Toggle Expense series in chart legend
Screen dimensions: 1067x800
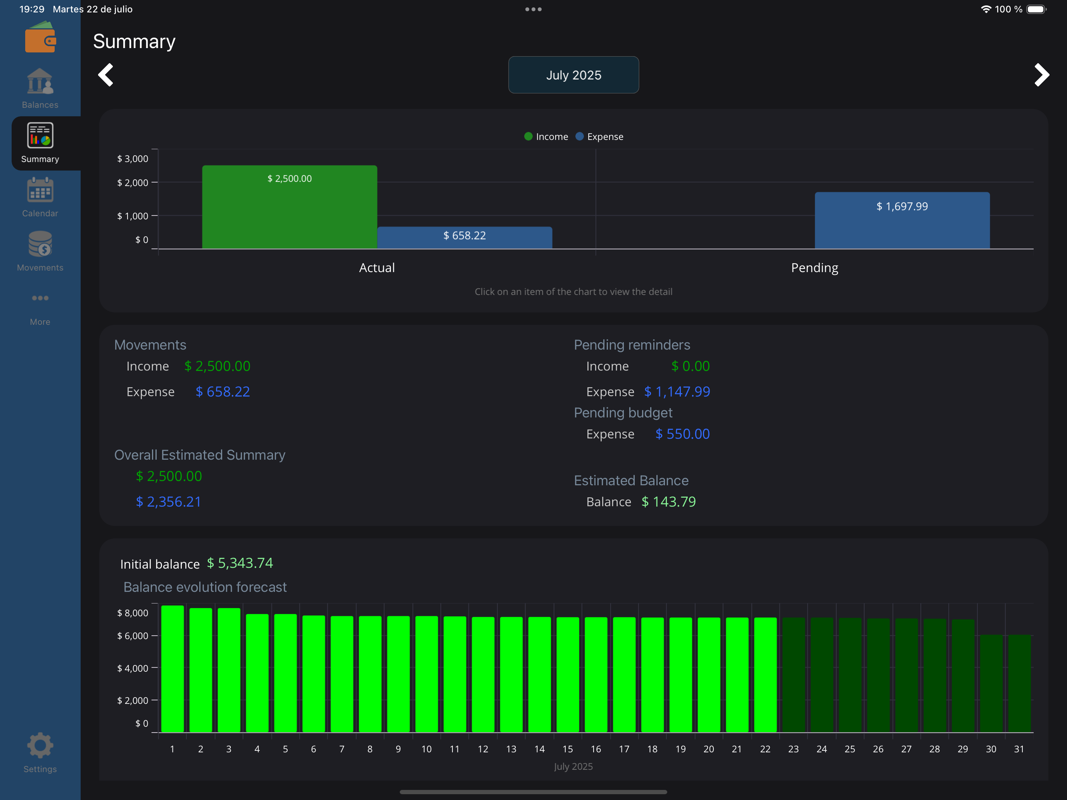(599, 136)
